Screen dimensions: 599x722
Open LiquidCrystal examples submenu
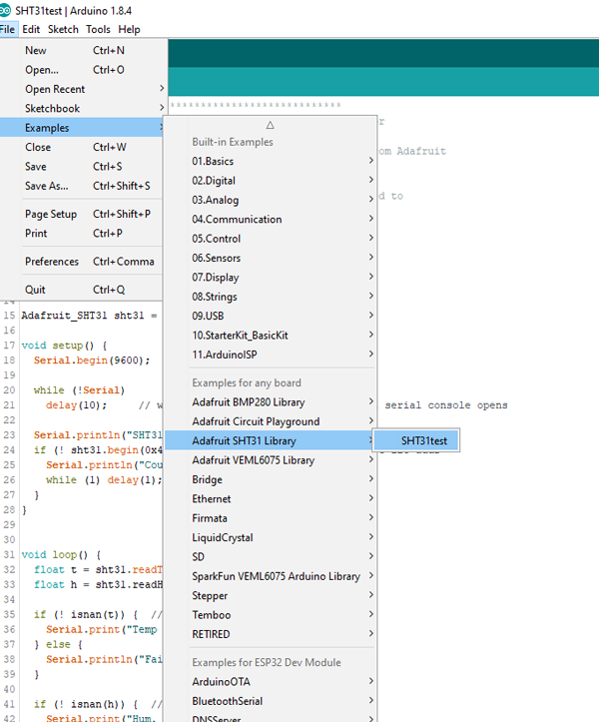pyautogui.click(x=271, y=537)
